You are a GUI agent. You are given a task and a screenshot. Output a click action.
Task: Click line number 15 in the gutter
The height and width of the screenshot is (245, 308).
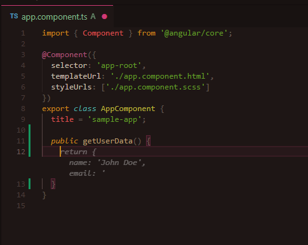[21, 206]
